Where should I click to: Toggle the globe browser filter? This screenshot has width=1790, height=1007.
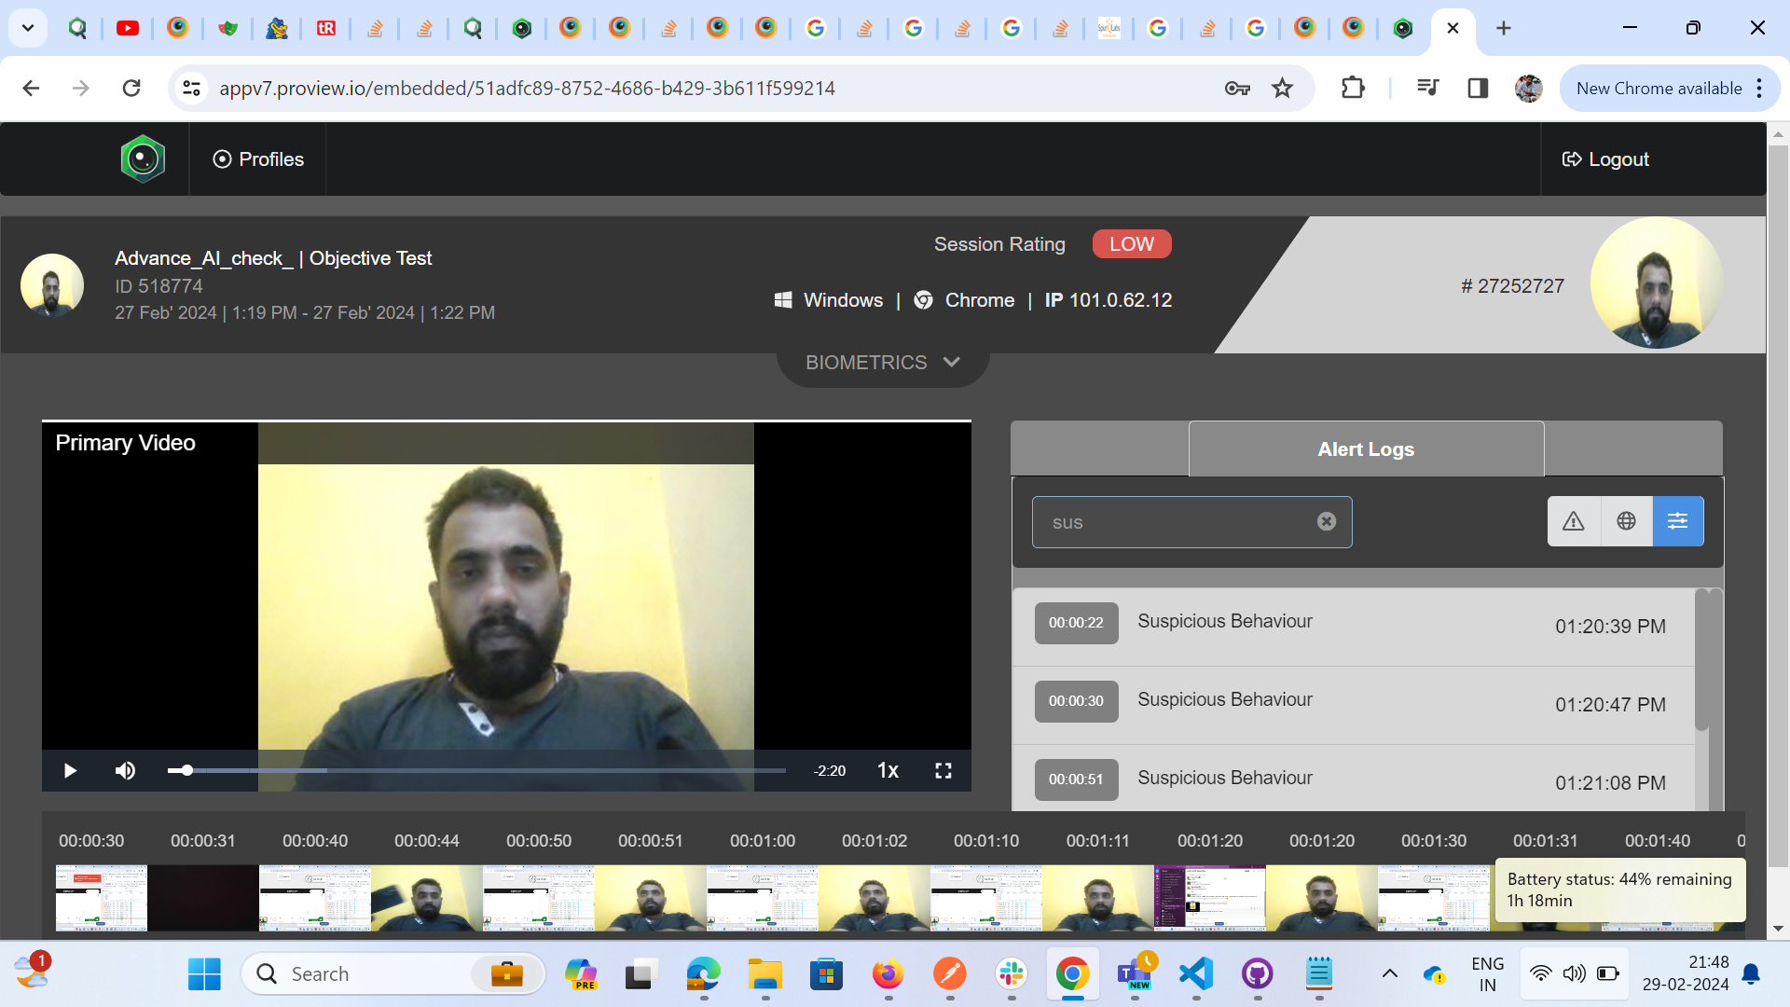point(1626,521)
